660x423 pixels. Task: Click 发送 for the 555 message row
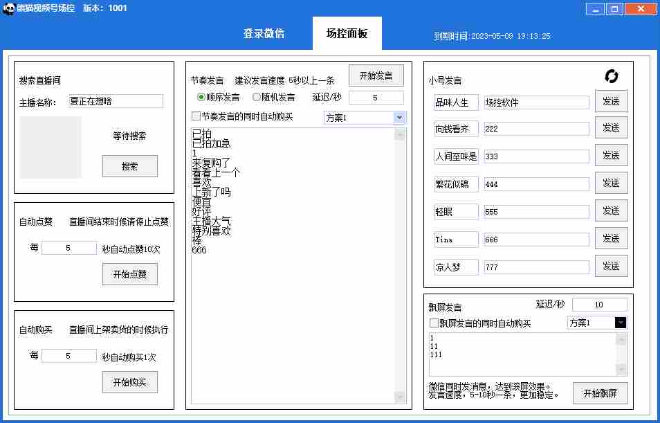coord(611,210)
